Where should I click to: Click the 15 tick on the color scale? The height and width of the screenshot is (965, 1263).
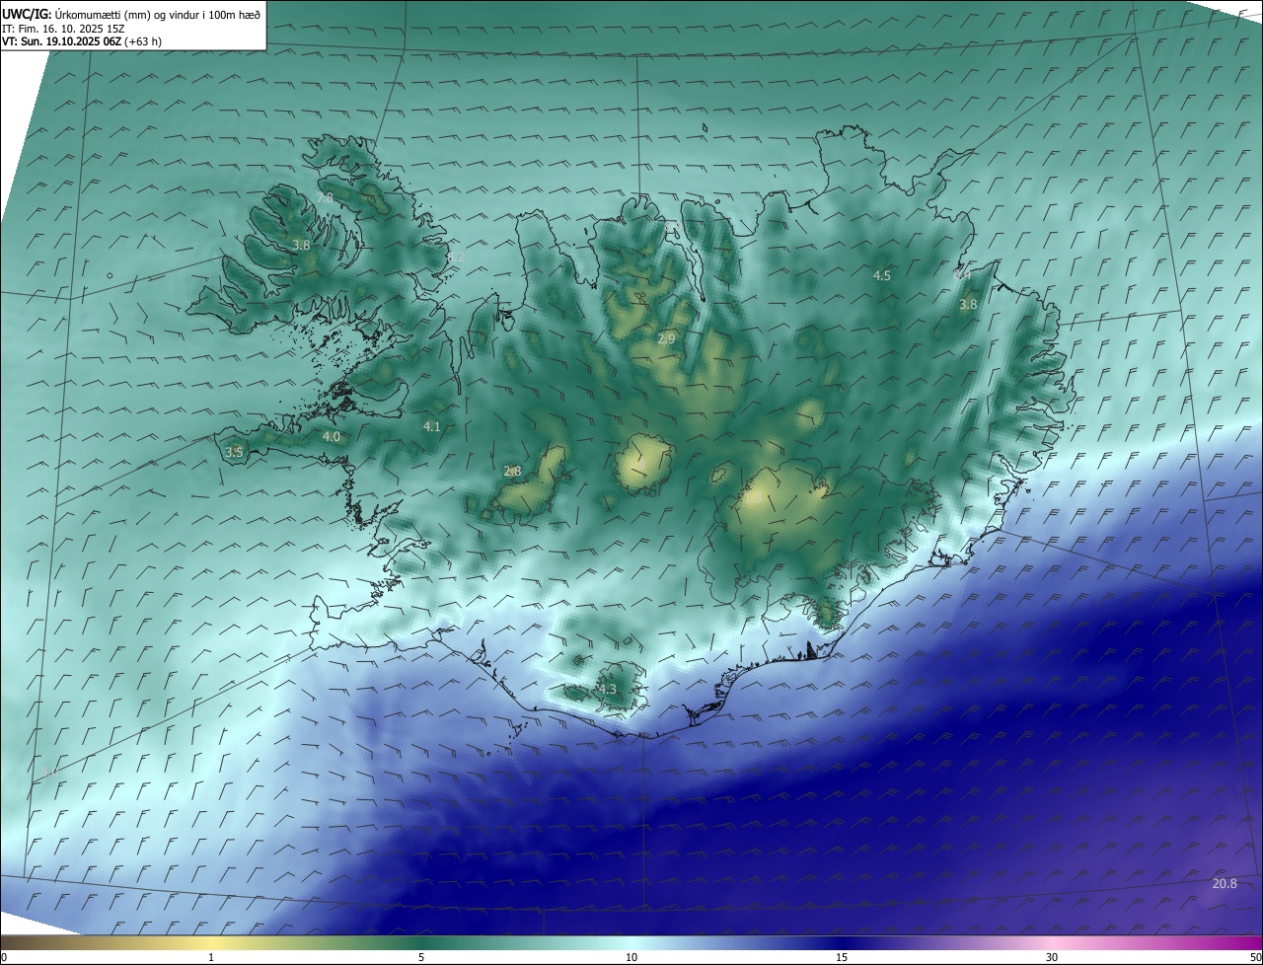click(x=842, y=957)
